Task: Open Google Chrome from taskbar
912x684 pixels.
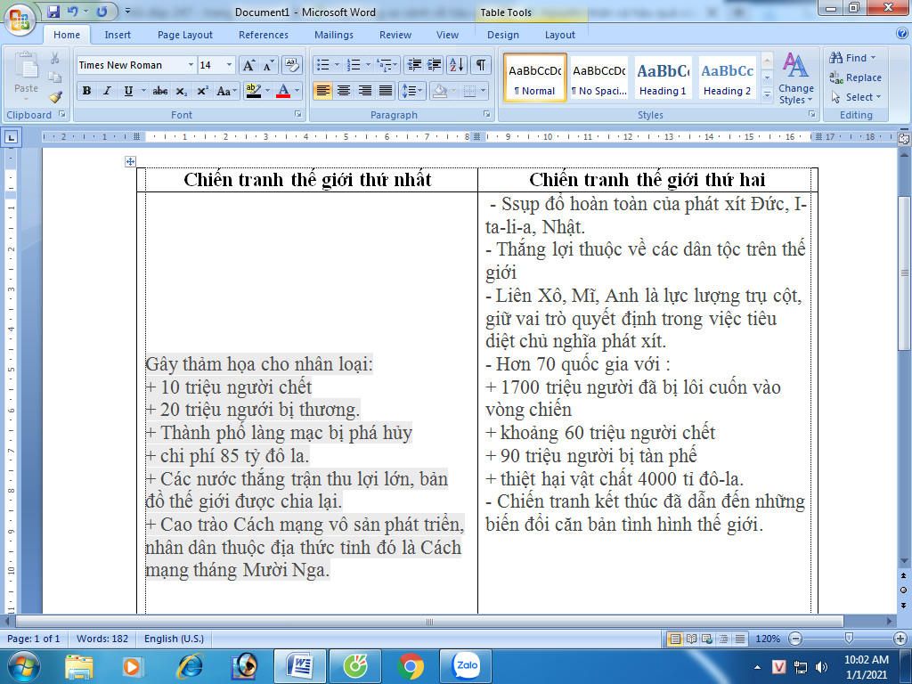Action: coord(411,666)
